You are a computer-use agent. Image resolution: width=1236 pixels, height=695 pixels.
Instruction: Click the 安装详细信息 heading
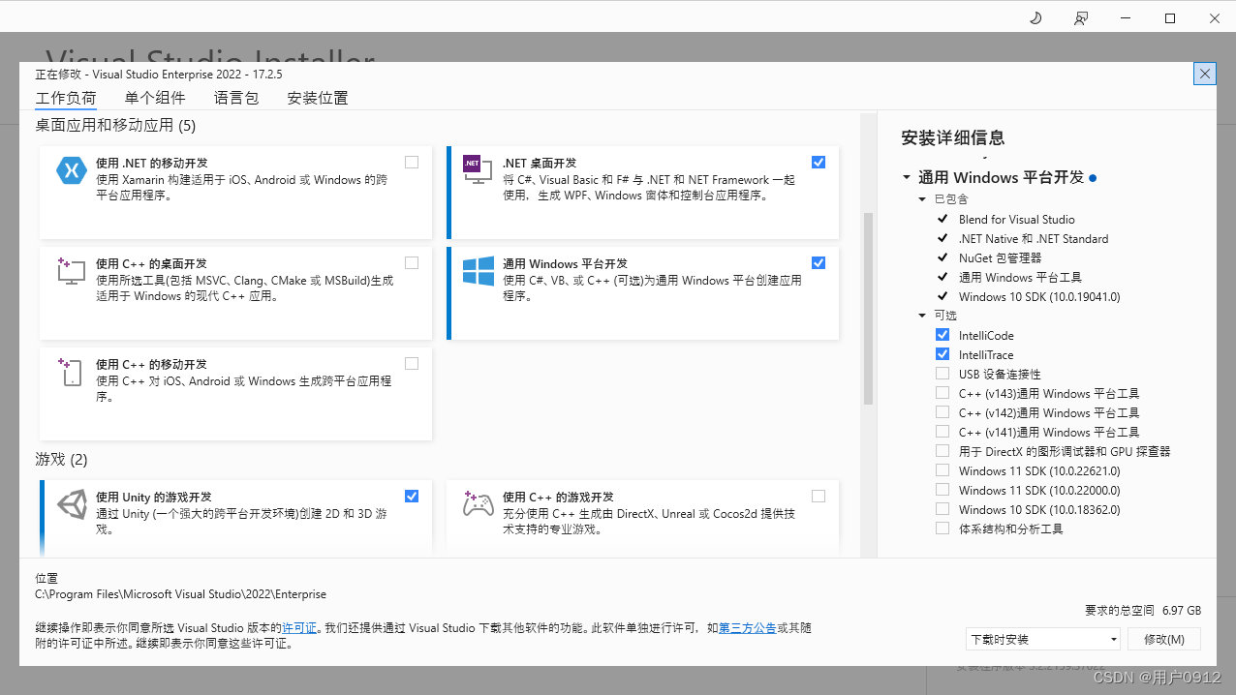pyautogui.click(x=953, y=137)
